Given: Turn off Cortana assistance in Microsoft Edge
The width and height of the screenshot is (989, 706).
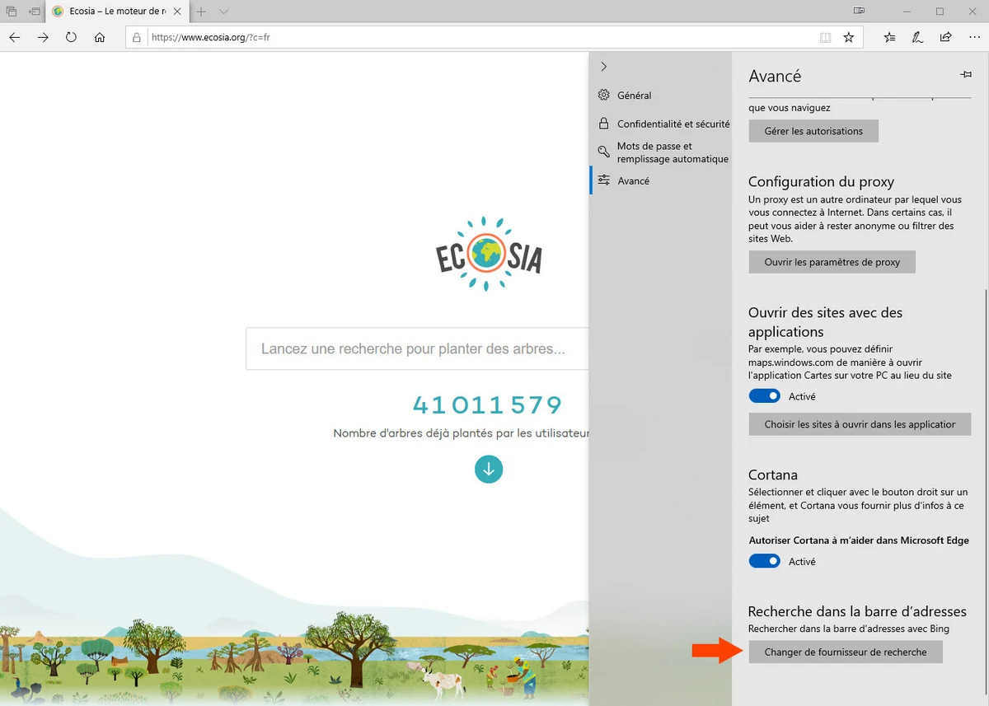Looking at the screenshot, I should coord(764,561).
